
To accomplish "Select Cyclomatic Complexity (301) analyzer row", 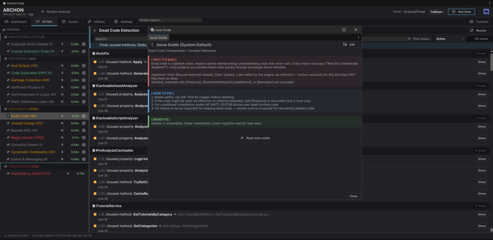I will click(x=44, y=152).
